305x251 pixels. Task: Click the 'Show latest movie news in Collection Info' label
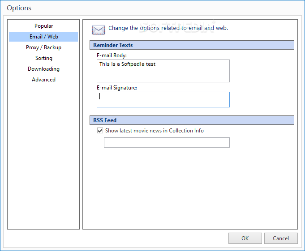coord(154,131)
